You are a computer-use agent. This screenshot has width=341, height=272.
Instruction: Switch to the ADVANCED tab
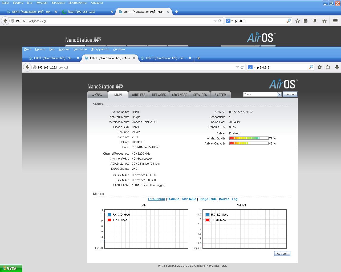tap(180, 95)
